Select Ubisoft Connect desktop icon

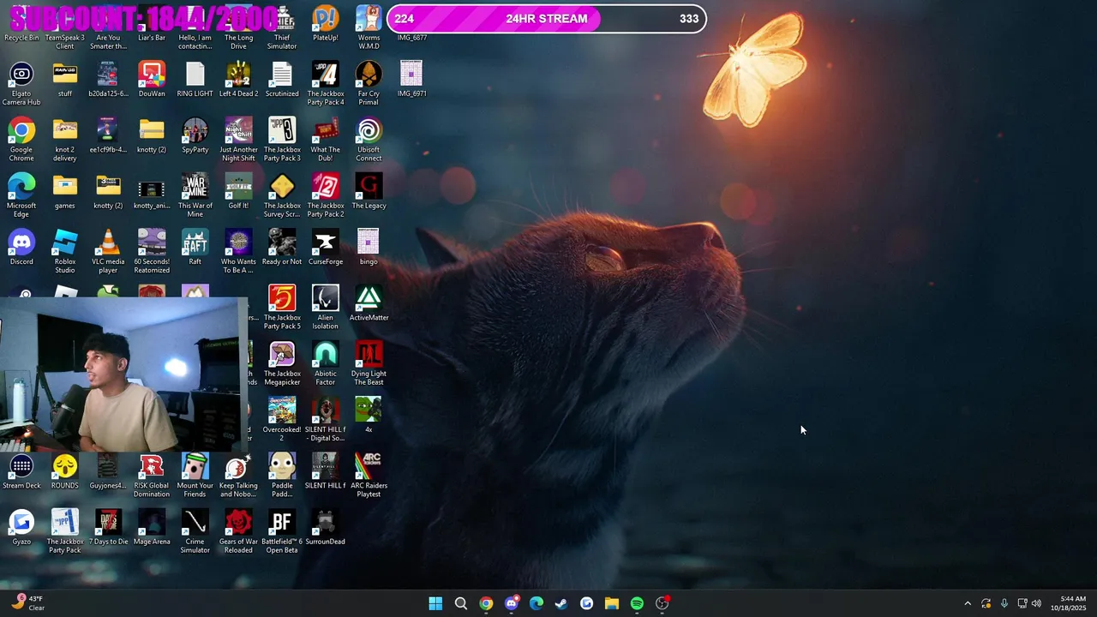[369, 140]
